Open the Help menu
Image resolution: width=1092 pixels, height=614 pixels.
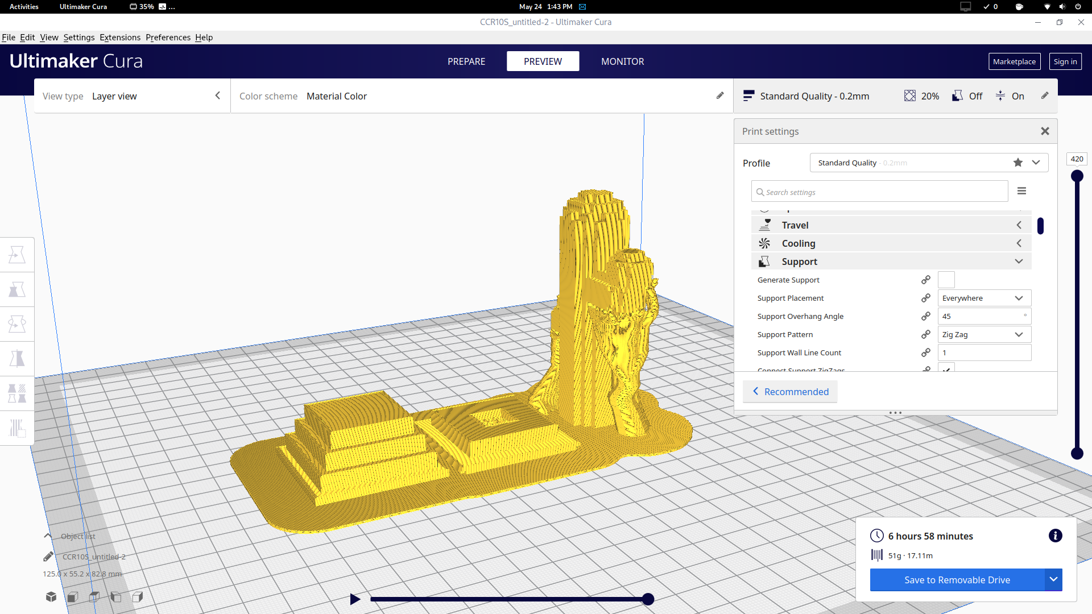point(204,37)
